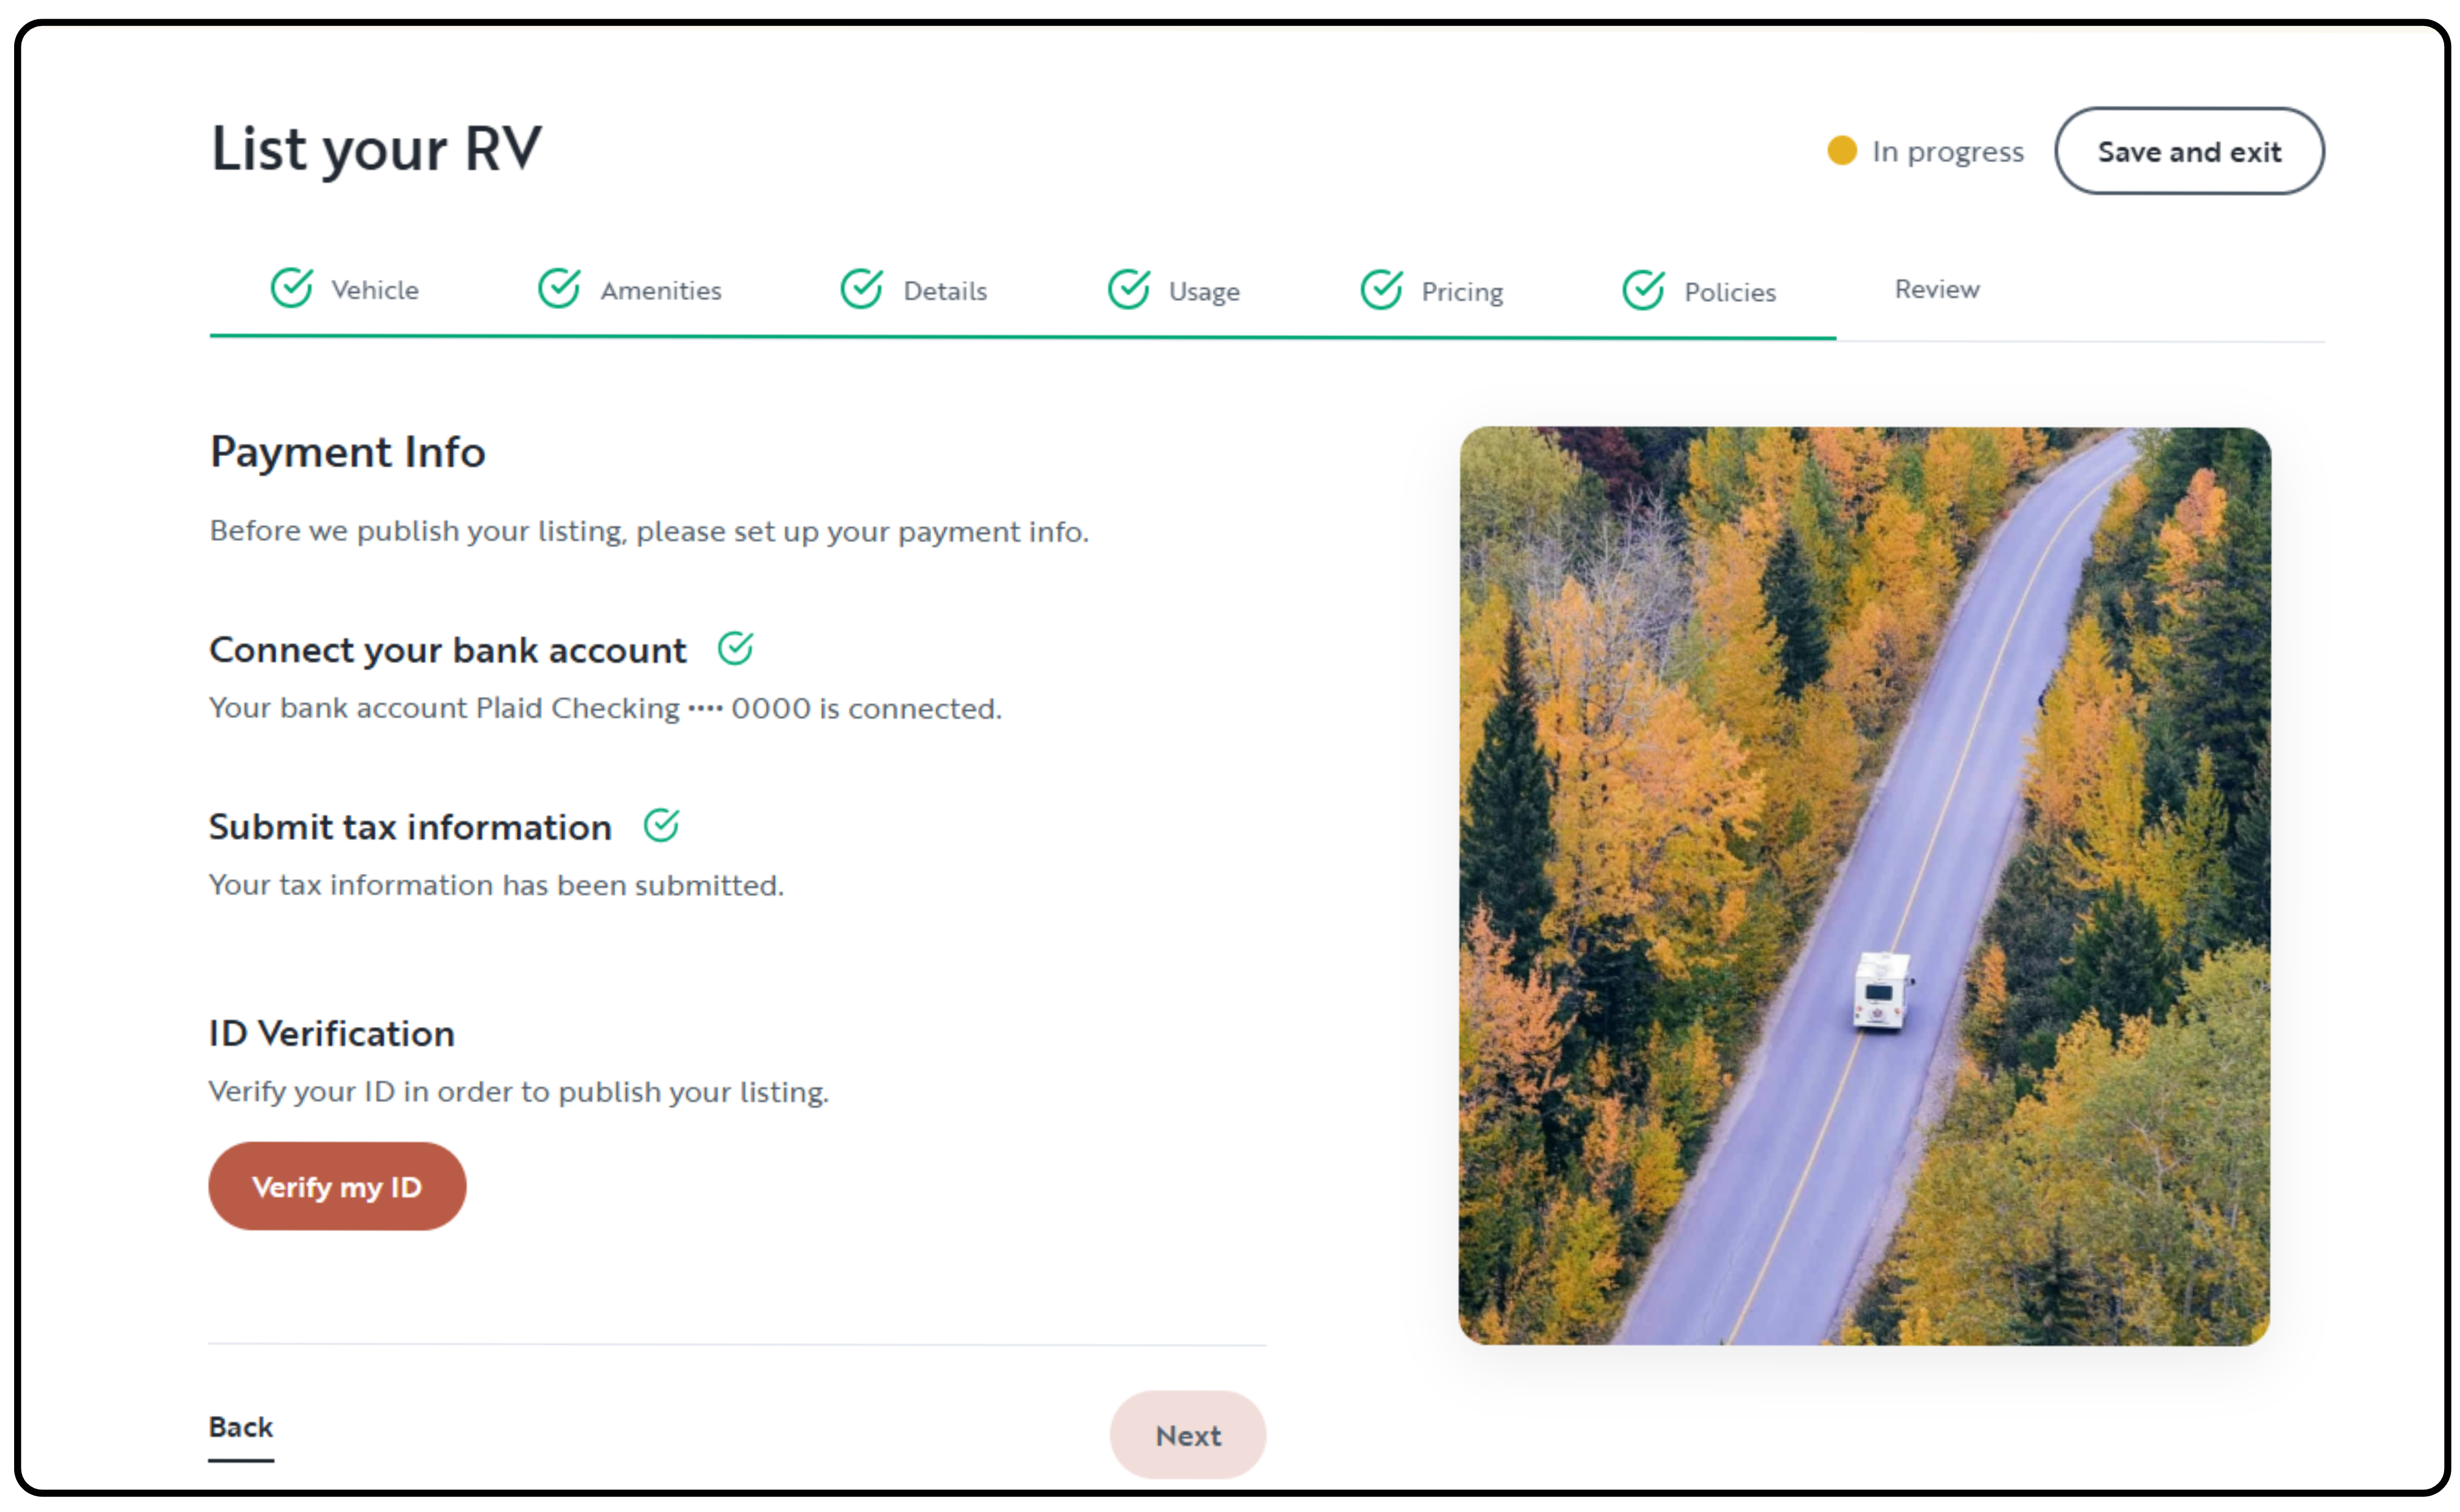Screen dimensions: 2460x1512
Task: Click the Payment Info heading
Action: 348,452
